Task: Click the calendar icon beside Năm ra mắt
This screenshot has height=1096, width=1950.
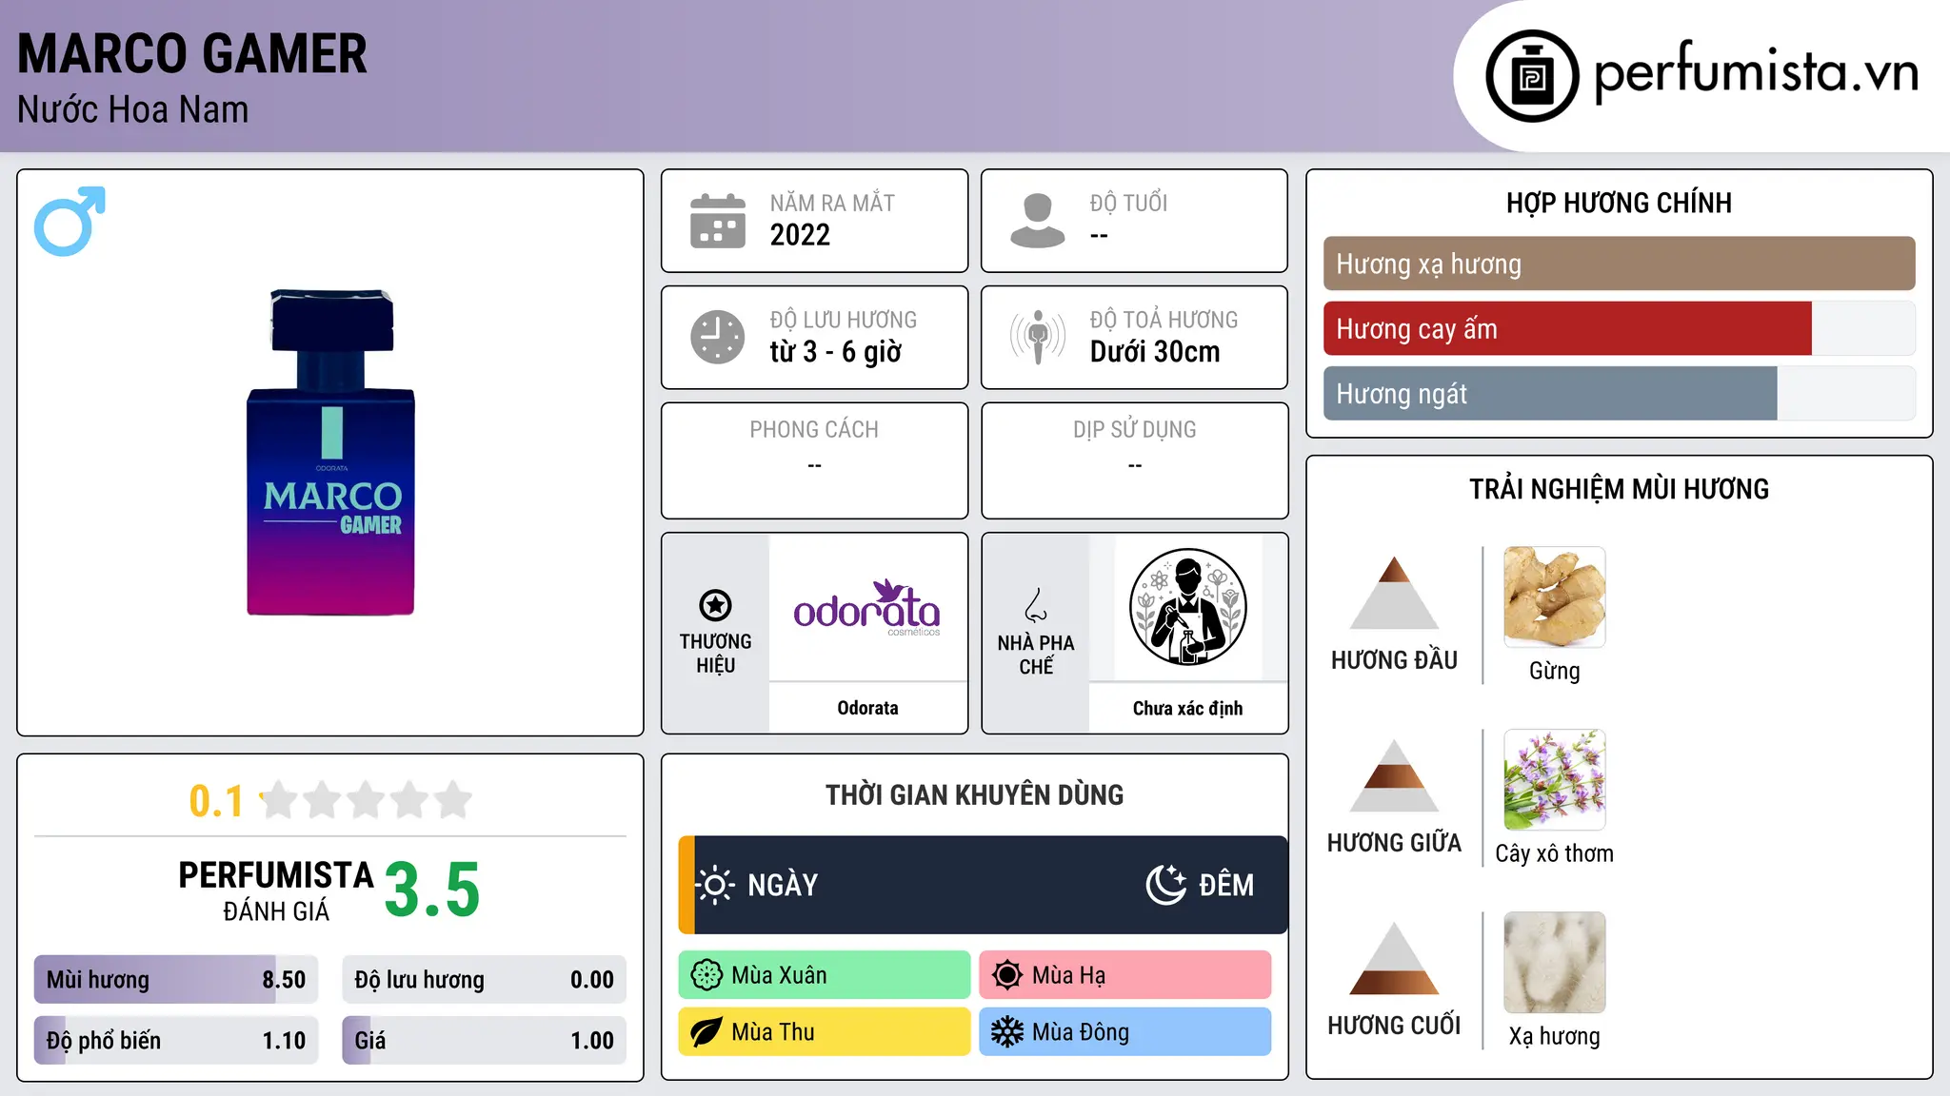Action: (x=718, y=221)
